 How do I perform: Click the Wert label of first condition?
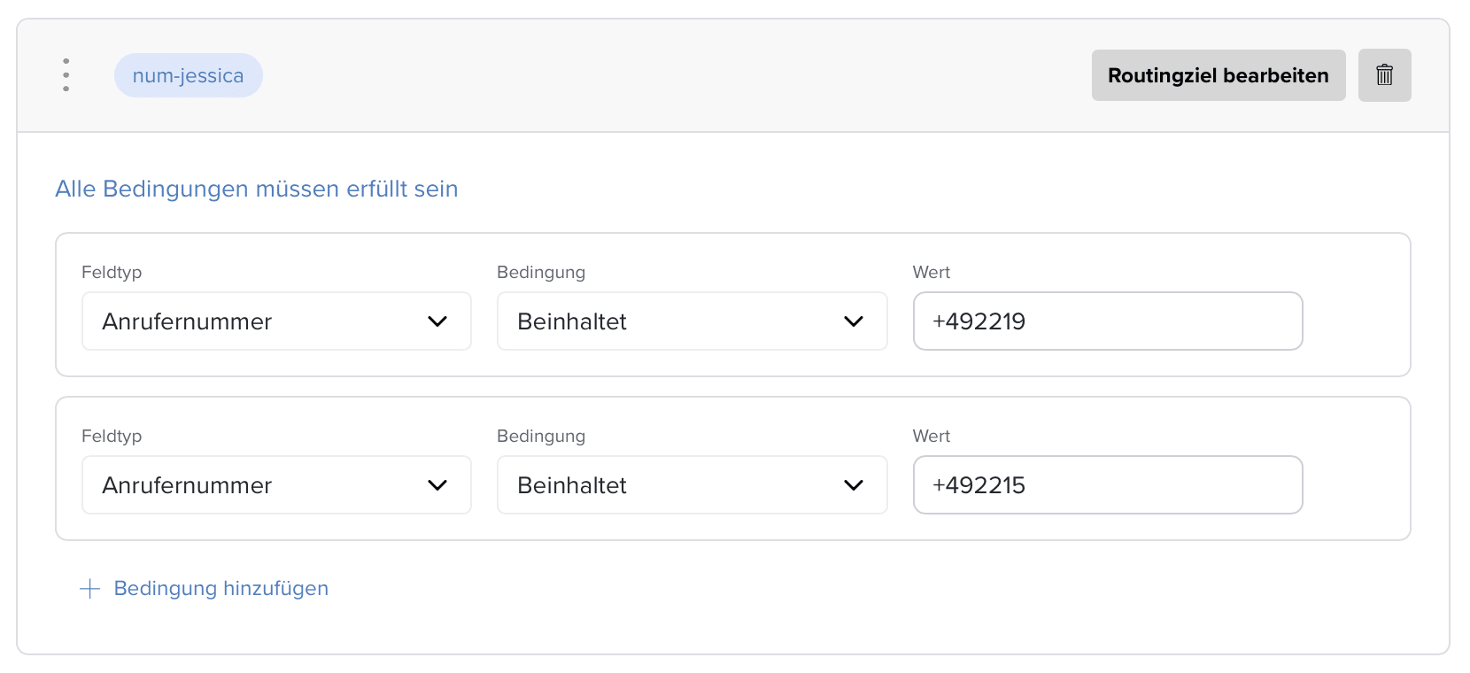click(x=931, y=273)
